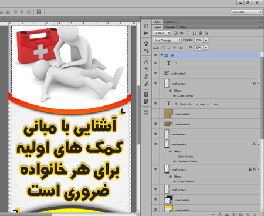Toggle the layer filtering on/off switch

click(207, 33)
